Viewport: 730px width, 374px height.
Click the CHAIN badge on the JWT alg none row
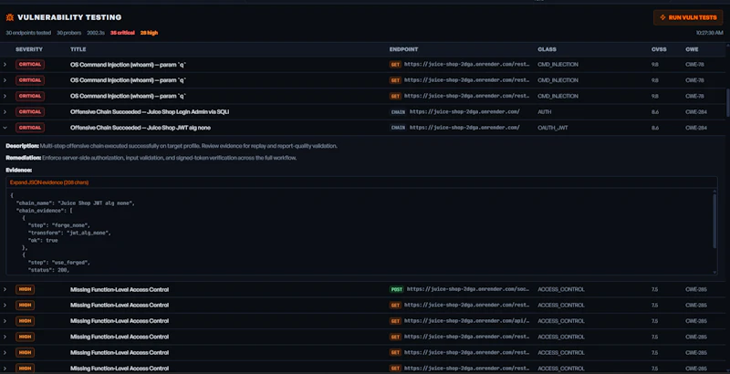398,128
